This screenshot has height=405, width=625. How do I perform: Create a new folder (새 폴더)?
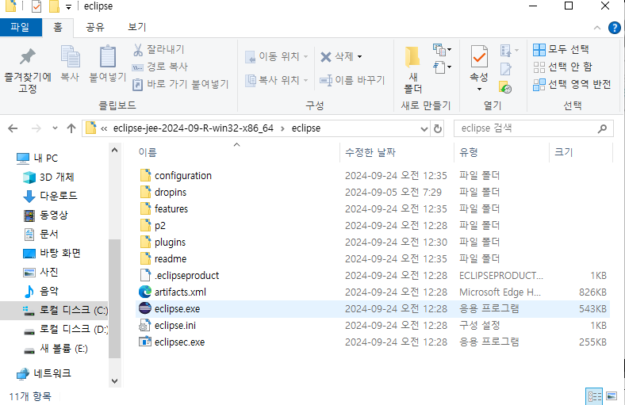[x=412, y=69]
